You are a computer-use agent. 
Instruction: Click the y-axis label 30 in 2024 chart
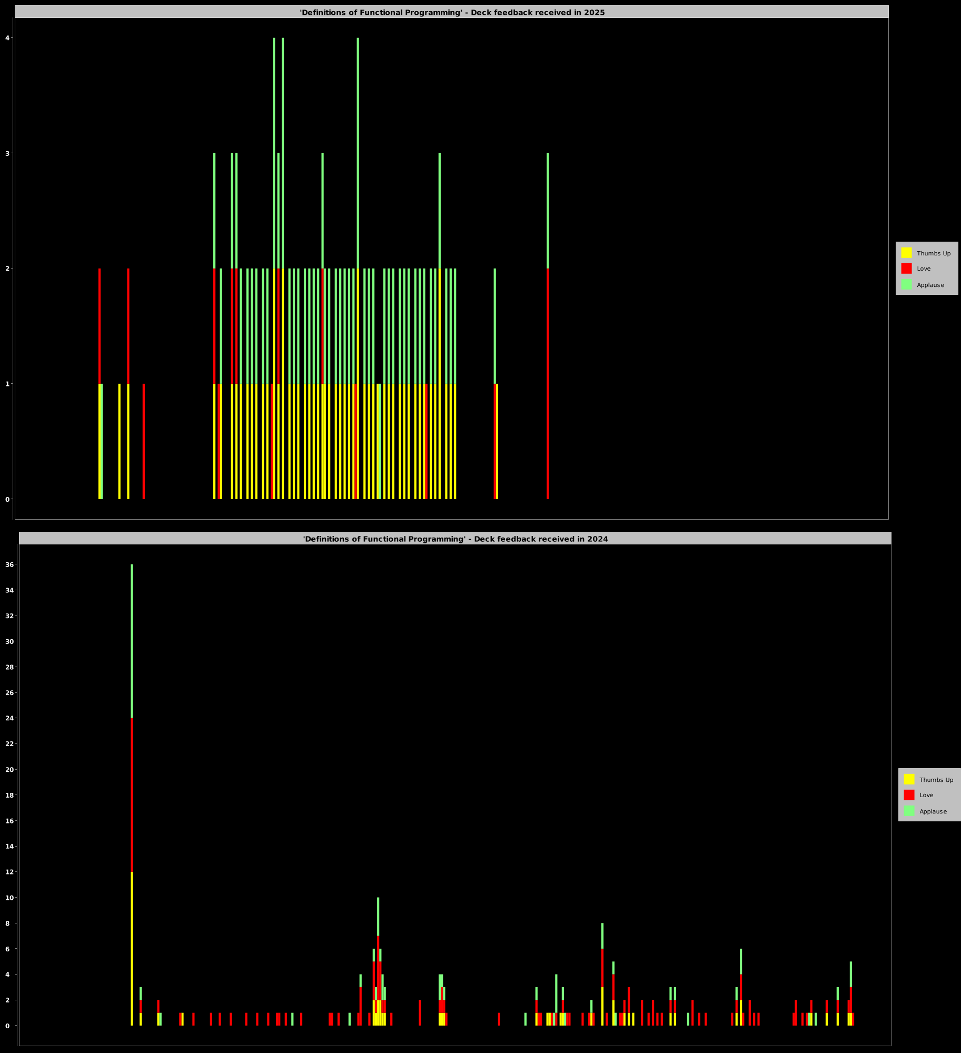coord(9,641)
